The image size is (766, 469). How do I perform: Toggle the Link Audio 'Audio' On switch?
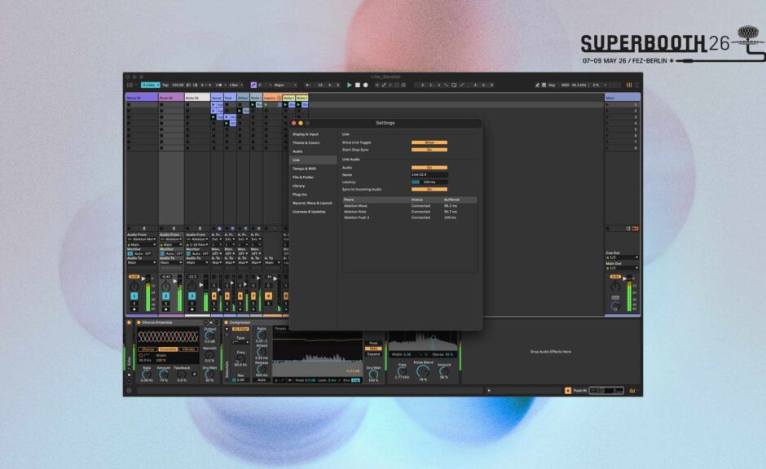tap(429, 168)
